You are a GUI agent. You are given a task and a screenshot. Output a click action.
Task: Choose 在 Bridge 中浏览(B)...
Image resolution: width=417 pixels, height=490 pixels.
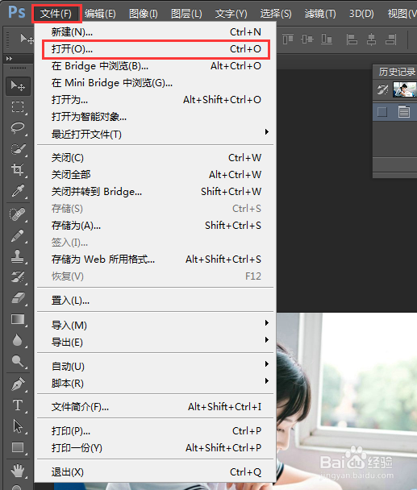tap(156, 66)
